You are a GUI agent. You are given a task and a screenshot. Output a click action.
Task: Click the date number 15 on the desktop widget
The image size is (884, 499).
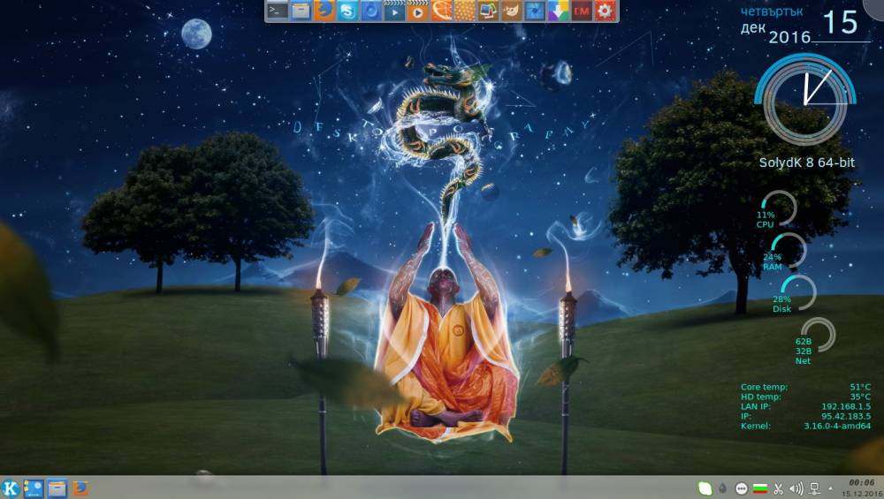point(840,23)
